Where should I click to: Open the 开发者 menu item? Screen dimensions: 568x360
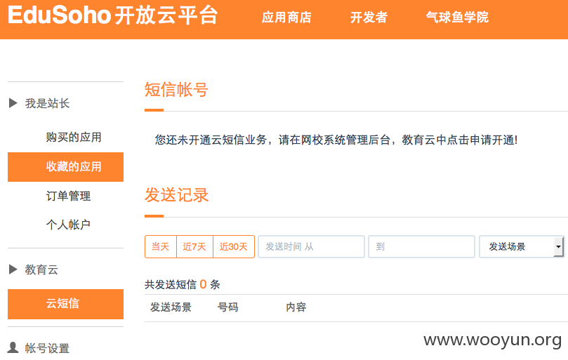369,18
